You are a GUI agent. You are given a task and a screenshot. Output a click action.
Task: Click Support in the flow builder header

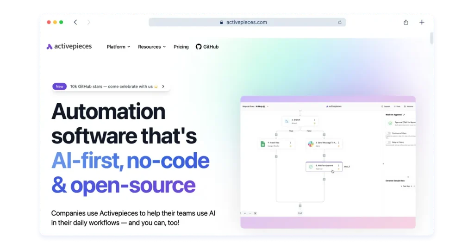(x=386, y=106)
